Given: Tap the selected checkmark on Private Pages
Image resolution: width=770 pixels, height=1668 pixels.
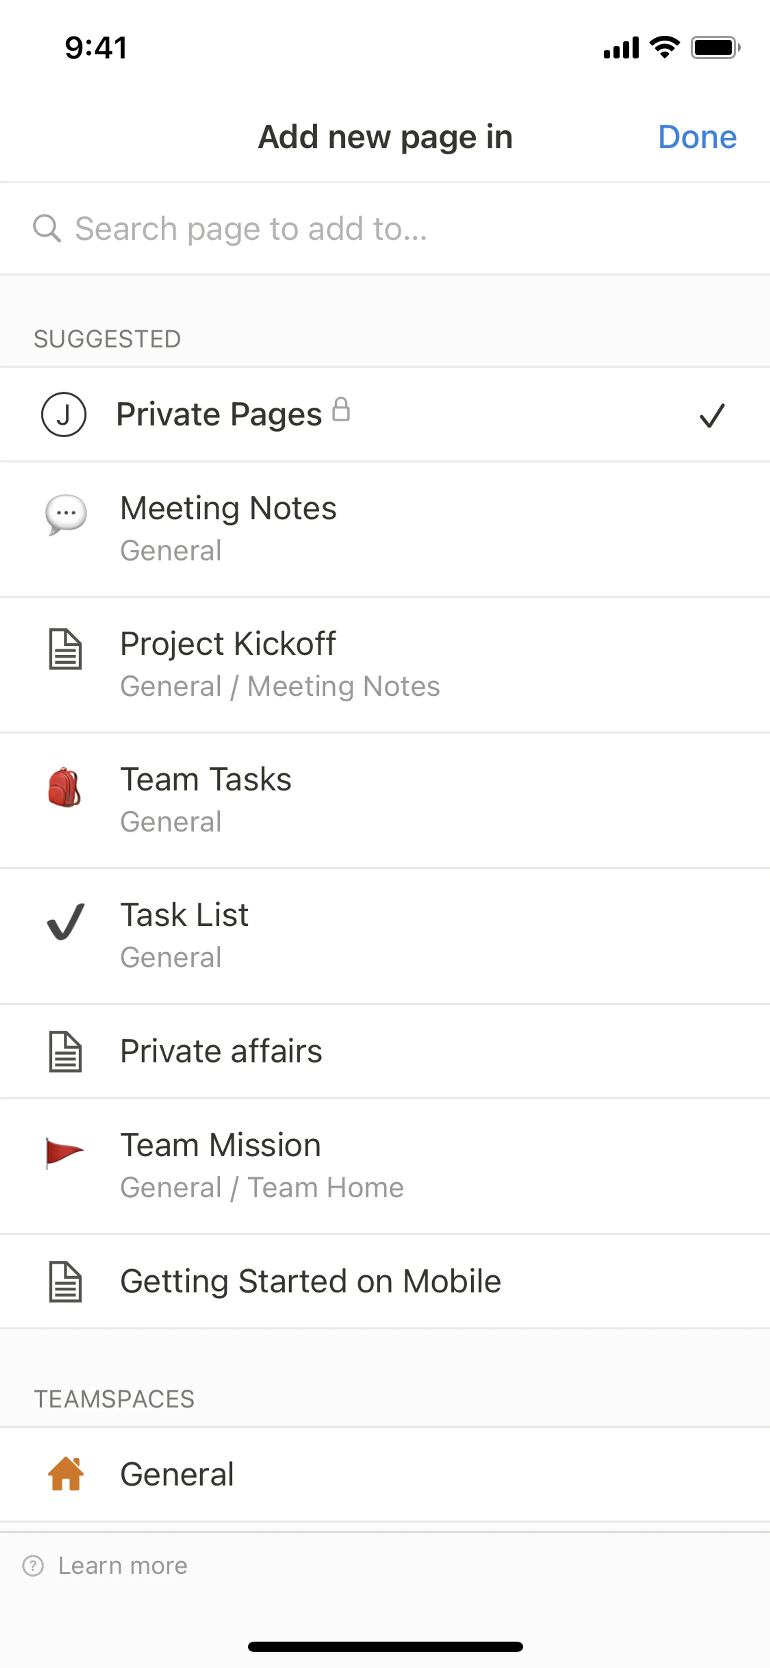Looking at the screenshot, I should [x=712, y=415].
